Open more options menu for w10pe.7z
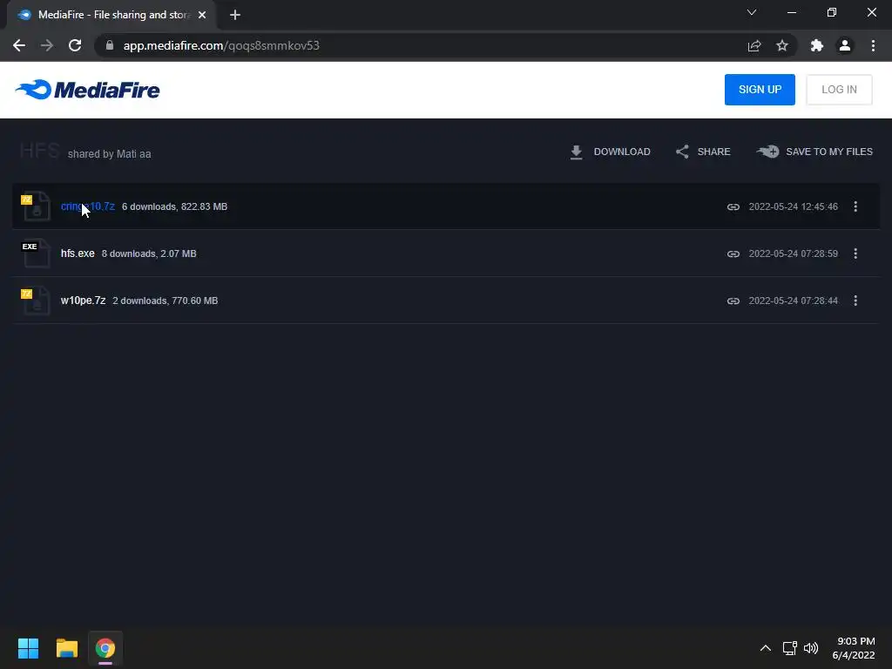Image resolution: width=892 pixels, height=669 pixels. coord(855,301)
